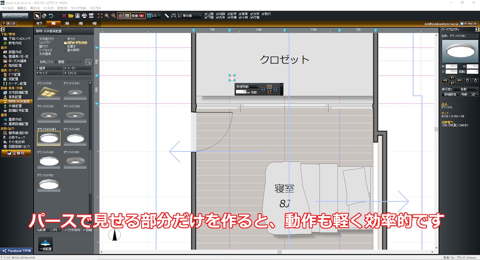480x260 pixels.
Task: Click the move to left X icon
Action: 445,80
